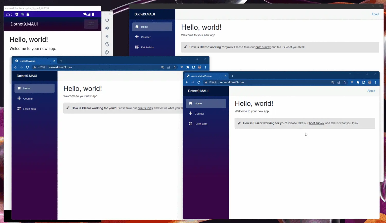The image size is (386, 223).
Task: Bookmark server.dotnet9.com with the star icon
Action: pyautogui.click(x=345, y=82)
